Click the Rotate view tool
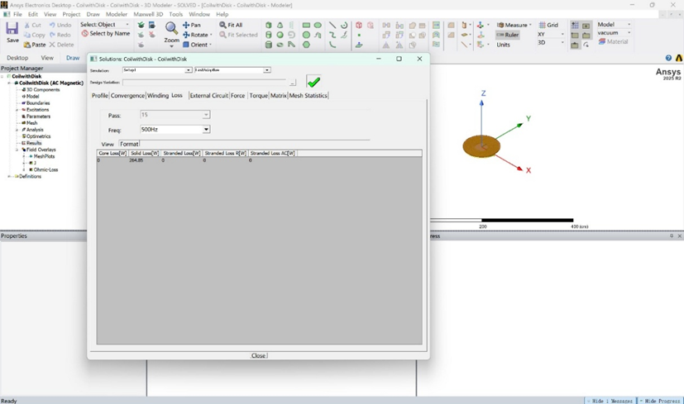 (197, 35)
